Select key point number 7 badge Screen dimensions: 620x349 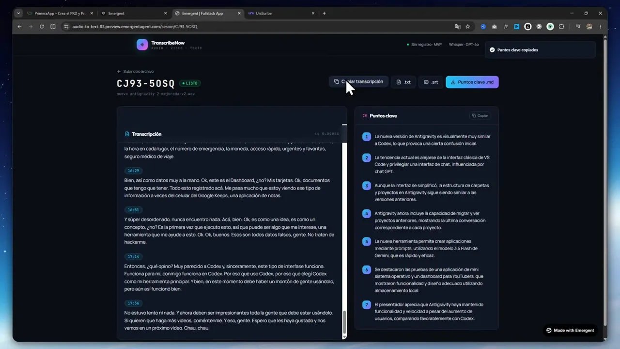[367, 305]
